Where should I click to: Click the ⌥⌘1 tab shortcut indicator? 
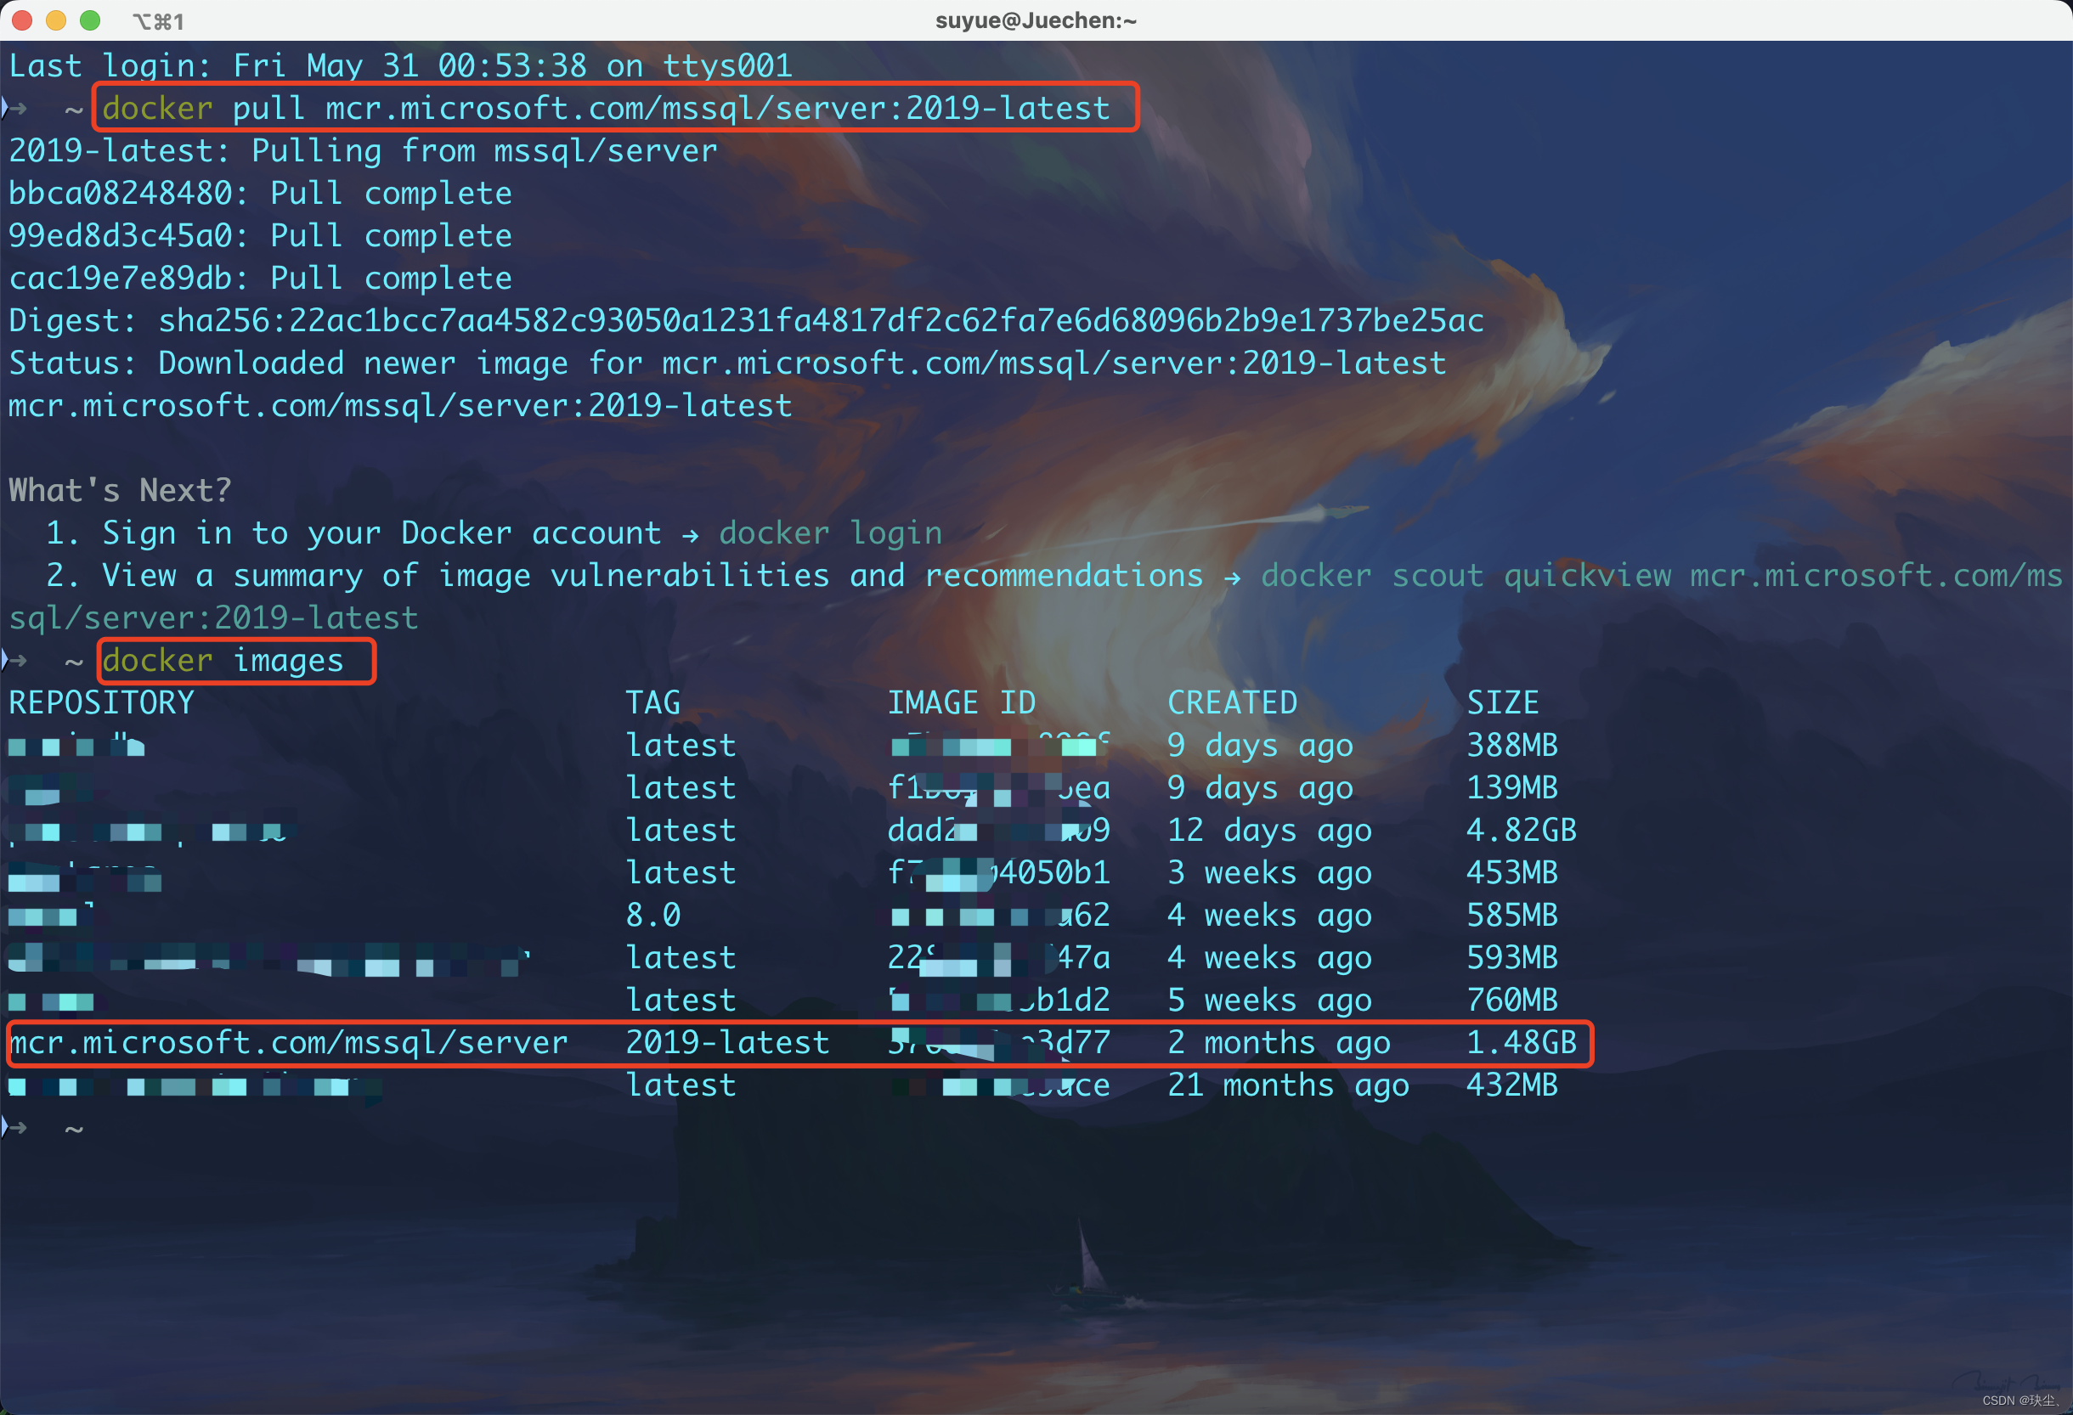click(x=159, y=20)
